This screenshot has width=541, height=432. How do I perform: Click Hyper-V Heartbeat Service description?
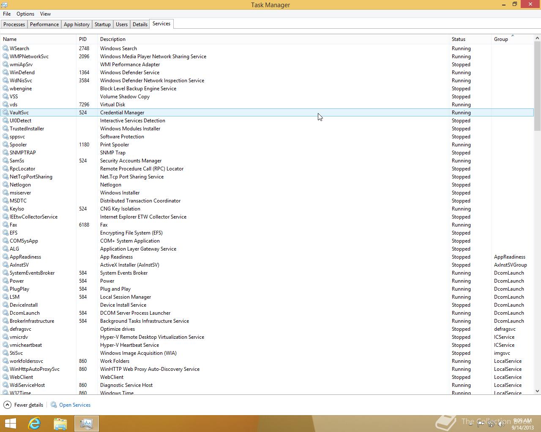(130, 345)
